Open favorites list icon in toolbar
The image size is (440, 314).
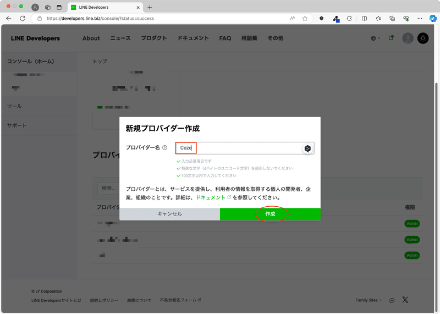click(378, 19)
